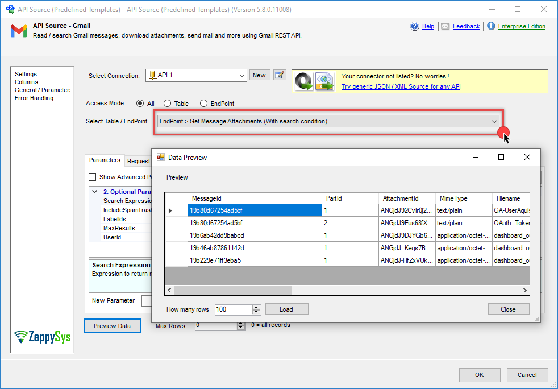Open the Select Connection dropdown
The width and height of the screenshot is (558, 389).
click(241, 75)
